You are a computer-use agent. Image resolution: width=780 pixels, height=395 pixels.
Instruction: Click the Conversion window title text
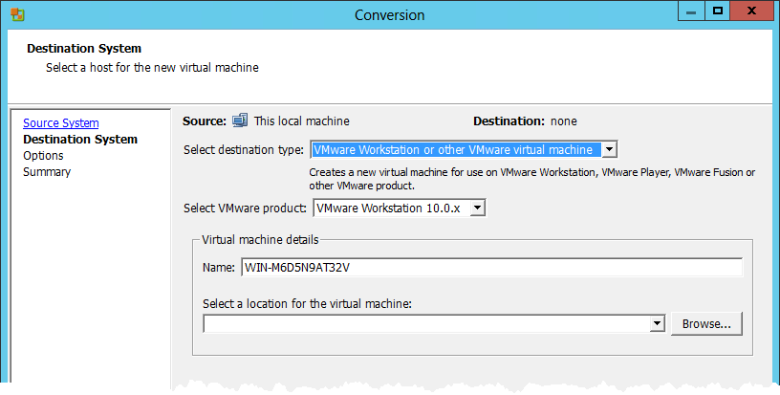389,15
